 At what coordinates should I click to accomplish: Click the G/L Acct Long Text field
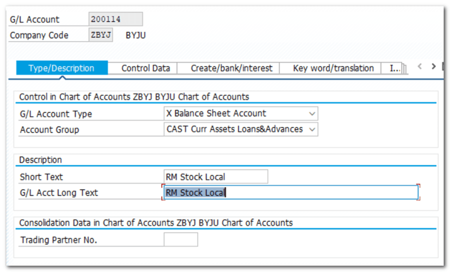[x=291, y=193]
